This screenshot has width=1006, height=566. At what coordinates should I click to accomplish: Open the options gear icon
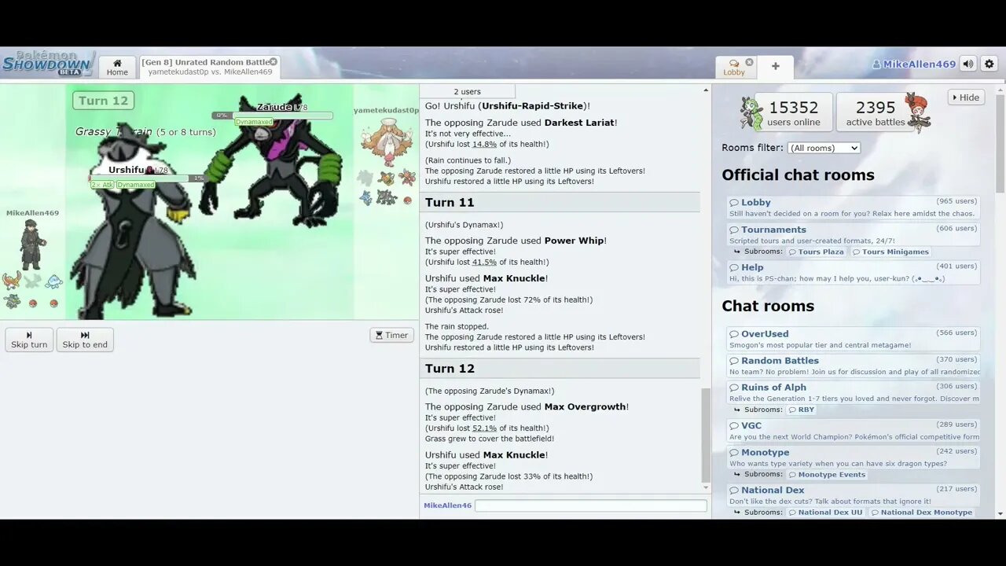click(x=989, y=64)
